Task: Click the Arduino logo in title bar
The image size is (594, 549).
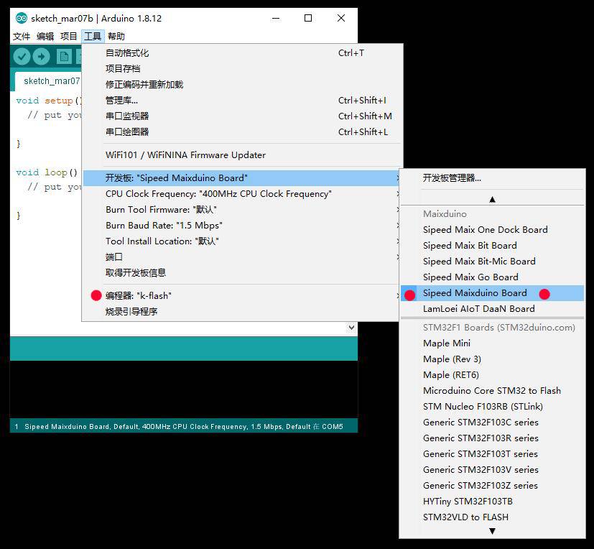Action: [x=22, y=18]
